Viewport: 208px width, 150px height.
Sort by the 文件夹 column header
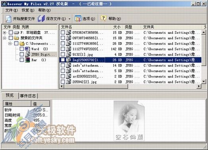(x=172, y=27)
